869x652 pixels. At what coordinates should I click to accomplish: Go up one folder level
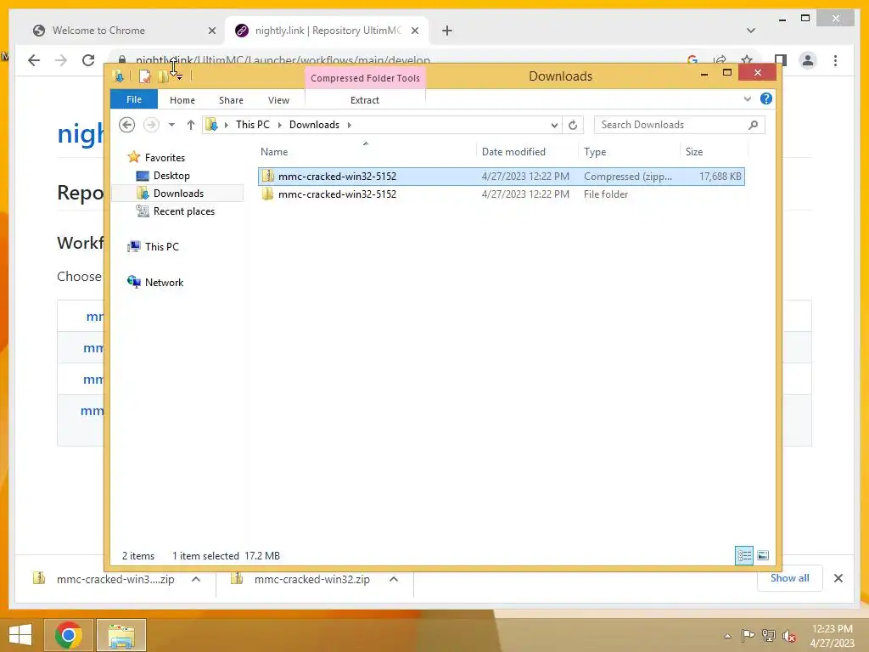coord(191,125)
